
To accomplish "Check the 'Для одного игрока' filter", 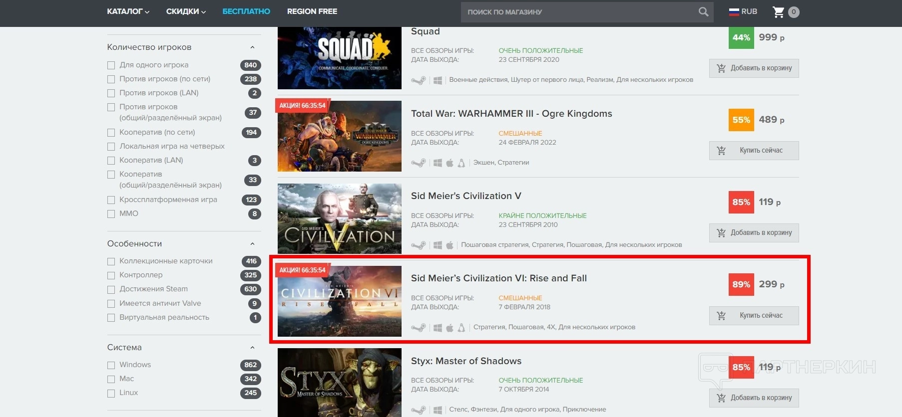I will (x=111, y=65).
